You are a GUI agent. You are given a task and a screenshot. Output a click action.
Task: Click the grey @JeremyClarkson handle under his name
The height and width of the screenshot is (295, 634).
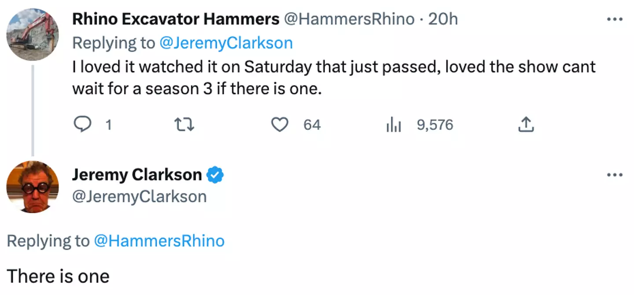point(139,196)
